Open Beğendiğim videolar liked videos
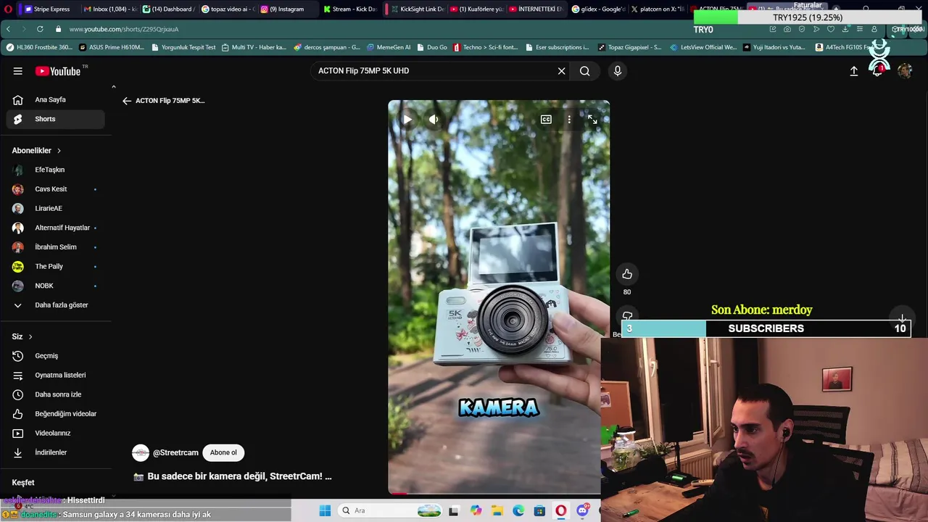The height and width of the screenshot is (522, 928). [x=56, y=414]
